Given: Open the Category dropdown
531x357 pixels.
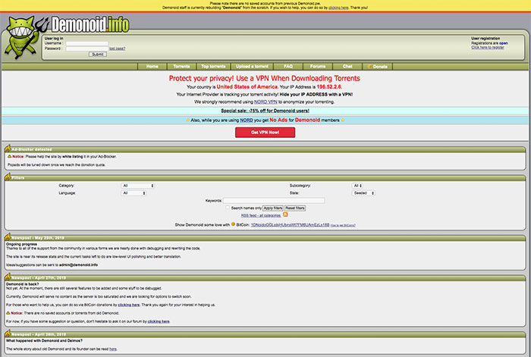Looking at the screenshot, I should click(x=137, y=186).
